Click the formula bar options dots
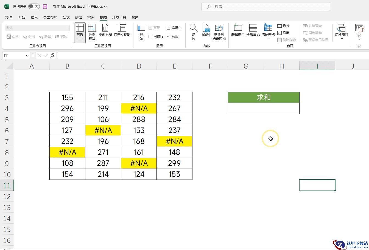Viewport: 369px width, 250px height. [33, 55]
